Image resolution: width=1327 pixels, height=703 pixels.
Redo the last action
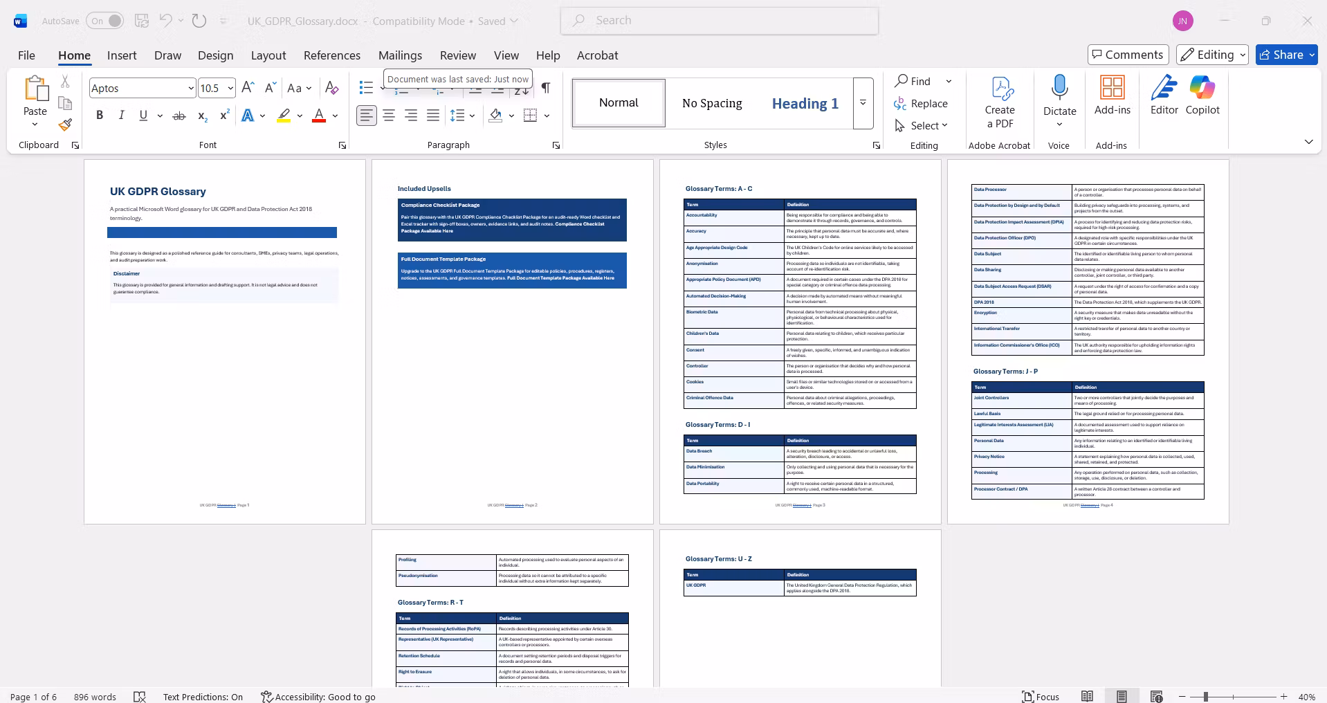[x=199, y=21]
